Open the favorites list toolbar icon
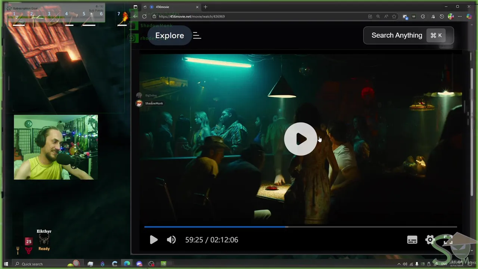The width and height of the screenshot is (478, 269). (433, 16)
